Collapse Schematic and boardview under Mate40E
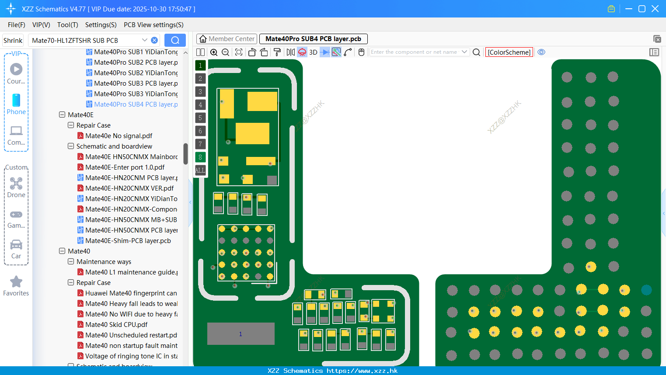666x375 pixels. 71,146
